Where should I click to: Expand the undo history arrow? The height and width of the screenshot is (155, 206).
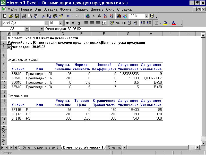coord(73,16)
